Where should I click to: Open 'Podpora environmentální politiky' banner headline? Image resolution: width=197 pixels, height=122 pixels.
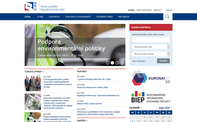click(71, 45)
